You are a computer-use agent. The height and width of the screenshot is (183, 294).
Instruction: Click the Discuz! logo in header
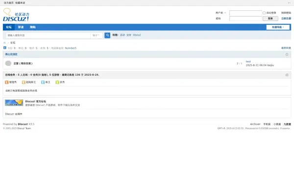(x=16, y=15)
